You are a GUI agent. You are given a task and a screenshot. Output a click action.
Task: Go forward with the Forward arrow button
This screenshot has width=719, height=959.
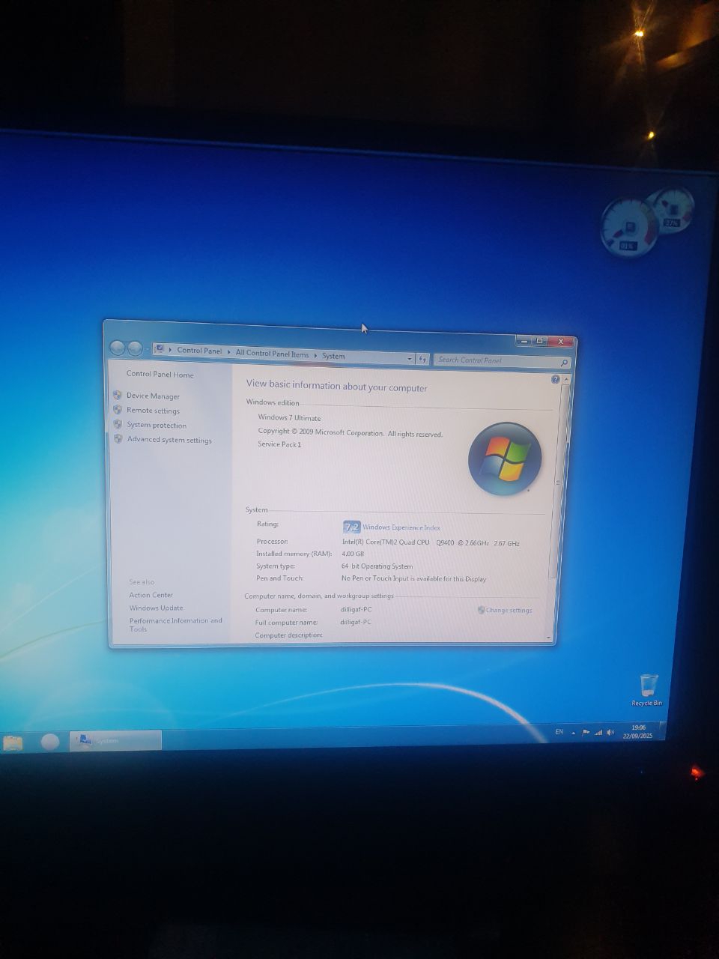coord(135,348)
